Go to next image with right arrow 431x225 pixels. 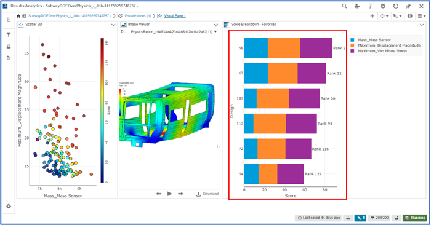(x=180, y=194)
